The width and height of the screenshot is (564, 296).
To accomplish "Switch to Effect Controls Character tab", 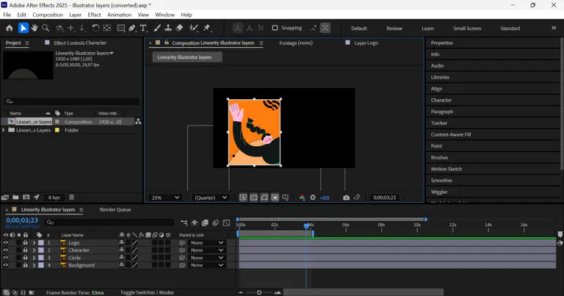I will (80, 43).
